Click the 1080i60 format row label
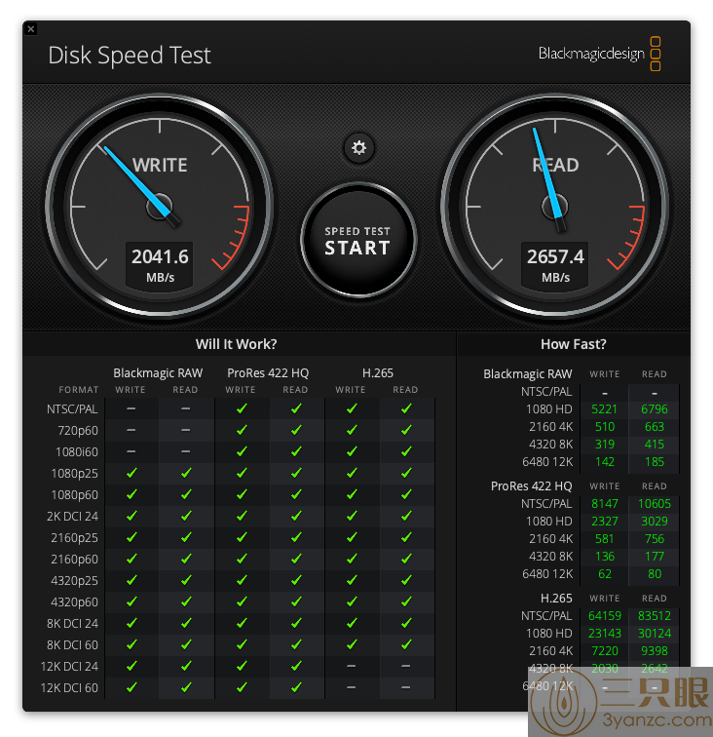713x737 pixels. [77, 452]
